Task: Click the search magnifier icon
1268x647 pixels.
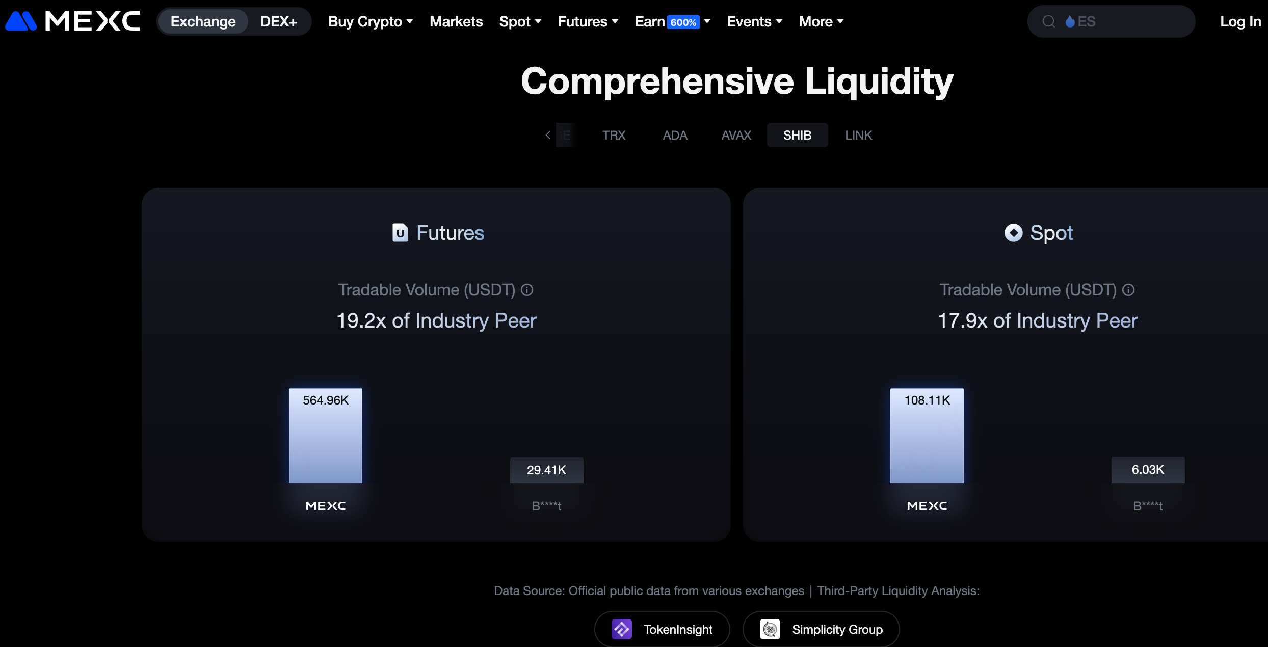Action: tap(1048, 21)
